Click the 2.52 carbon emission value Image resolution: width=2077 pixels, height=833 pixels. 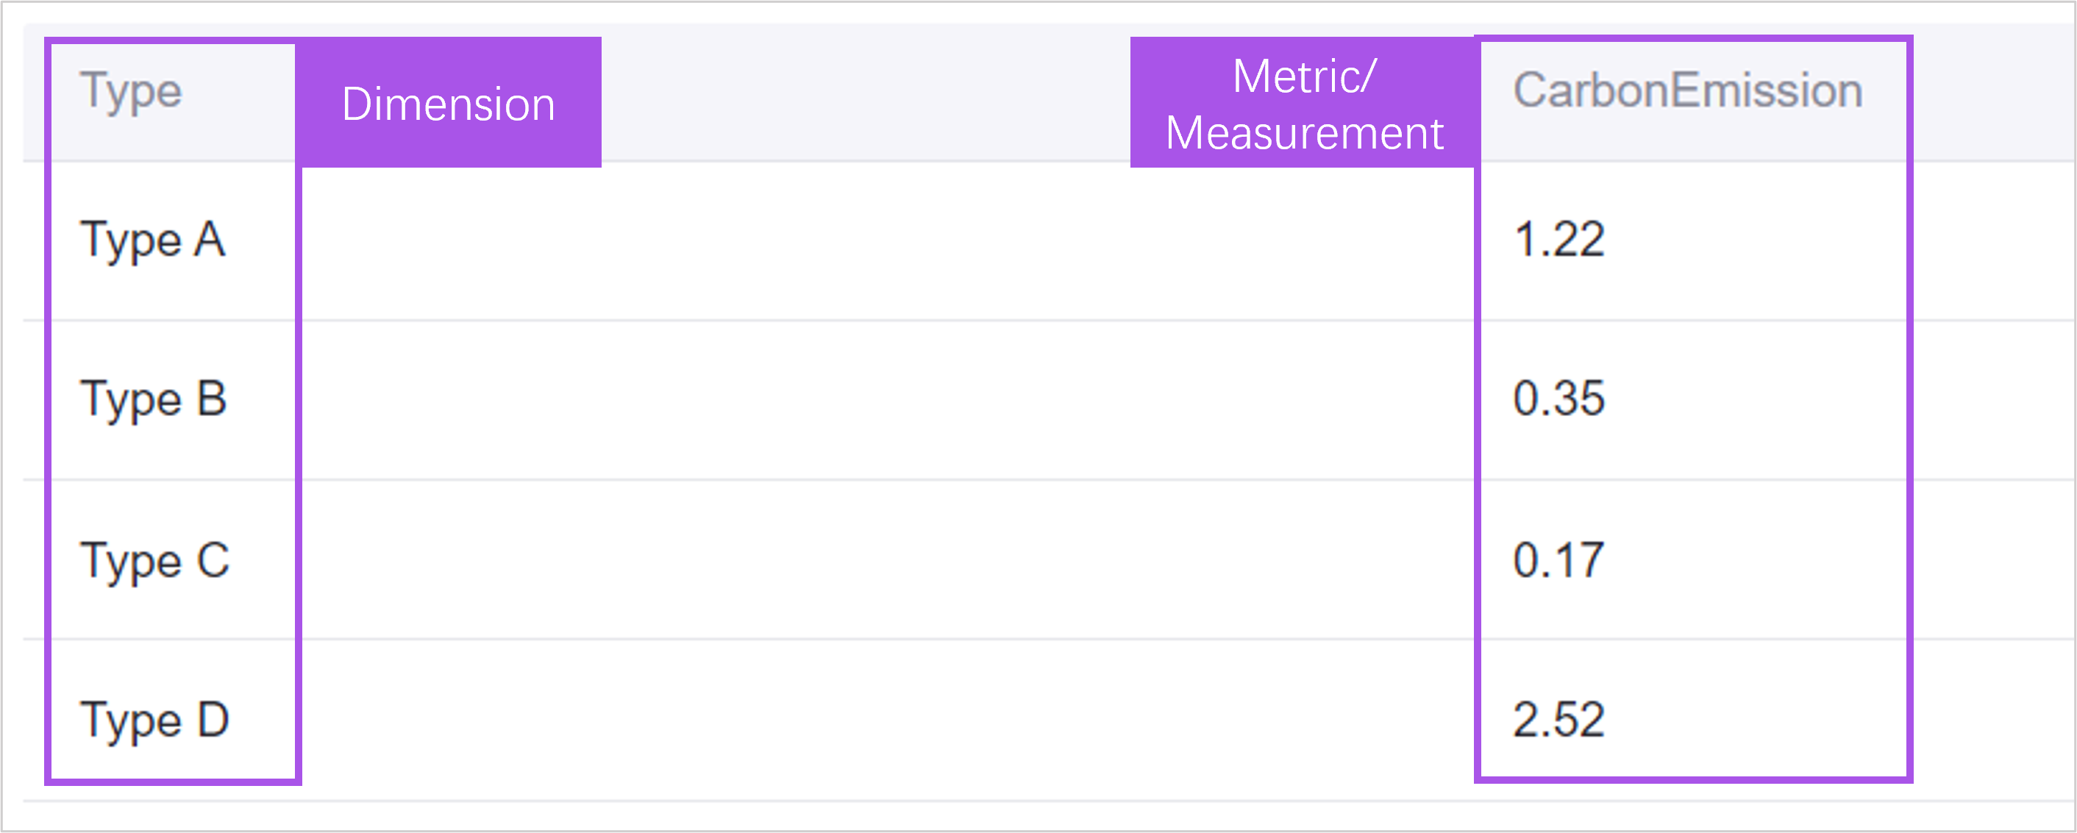point(1558,719)
